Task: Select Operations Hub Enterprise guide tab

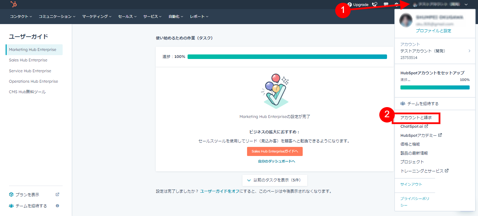Action: pyautogui.click(x=34, y=81)
